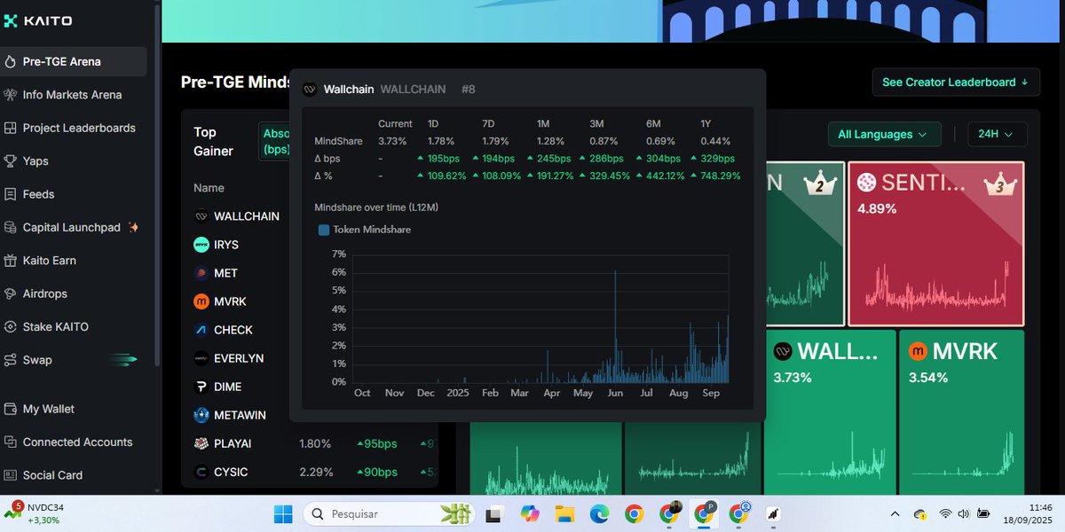Click the Info Markets Arena sidebar icon
The image size is (1065, 532).
click(x=11, y=95)
